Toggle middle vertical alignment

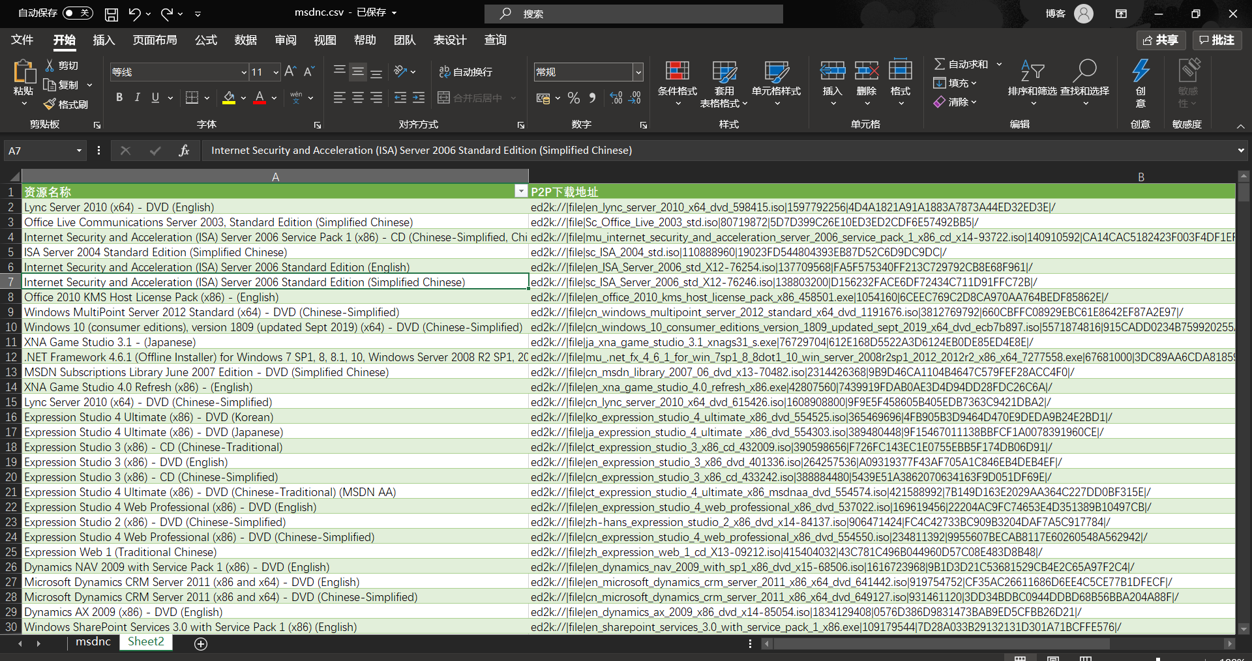[358, 71]
